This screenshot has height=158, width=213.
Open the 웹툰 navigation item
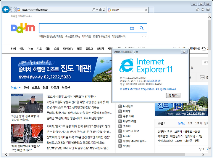(80, 49)
